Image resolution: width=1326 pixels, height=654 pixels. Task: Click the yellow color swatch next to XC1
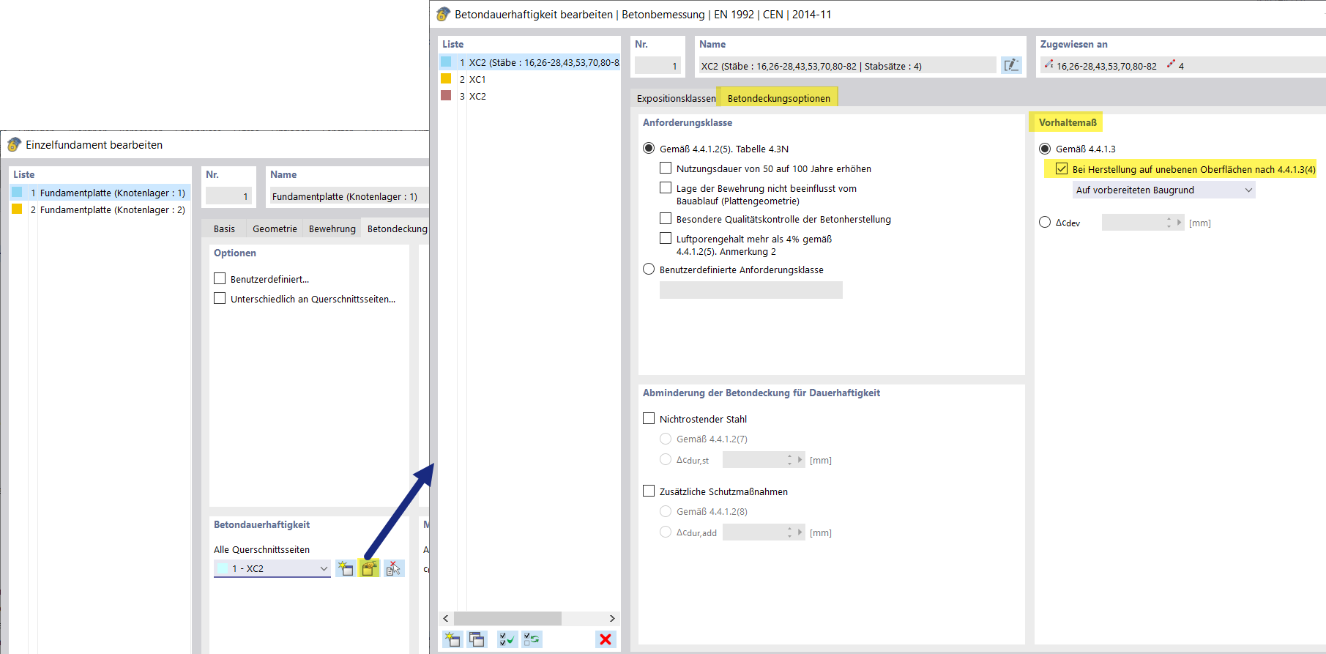tap(446, 78)
